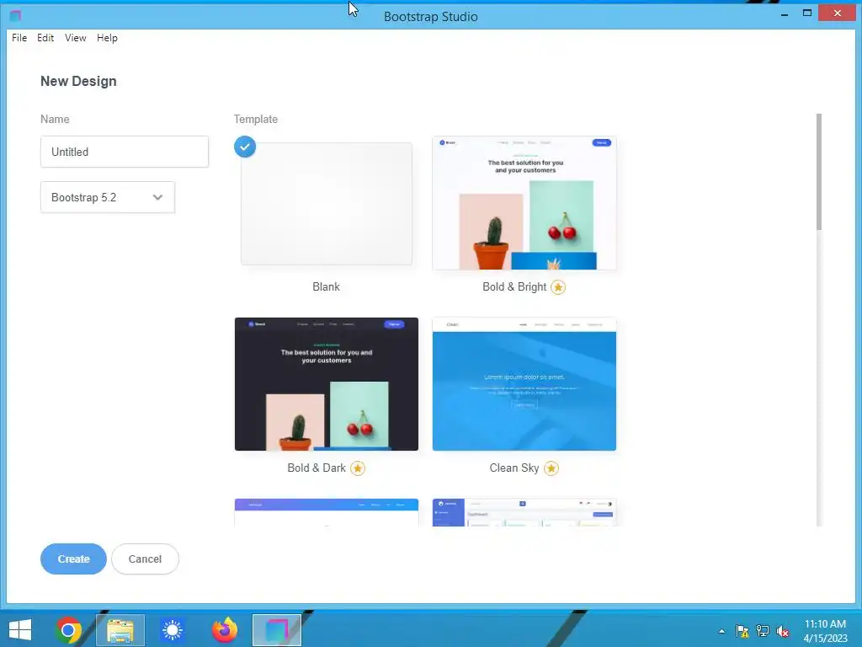Click the Blank template label

326,287
